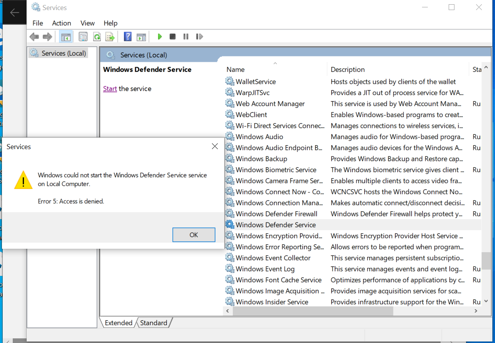Screen dimensions: 495x343
Task: Click the gear icon beside WalletService
Action: tap(230, 82)
